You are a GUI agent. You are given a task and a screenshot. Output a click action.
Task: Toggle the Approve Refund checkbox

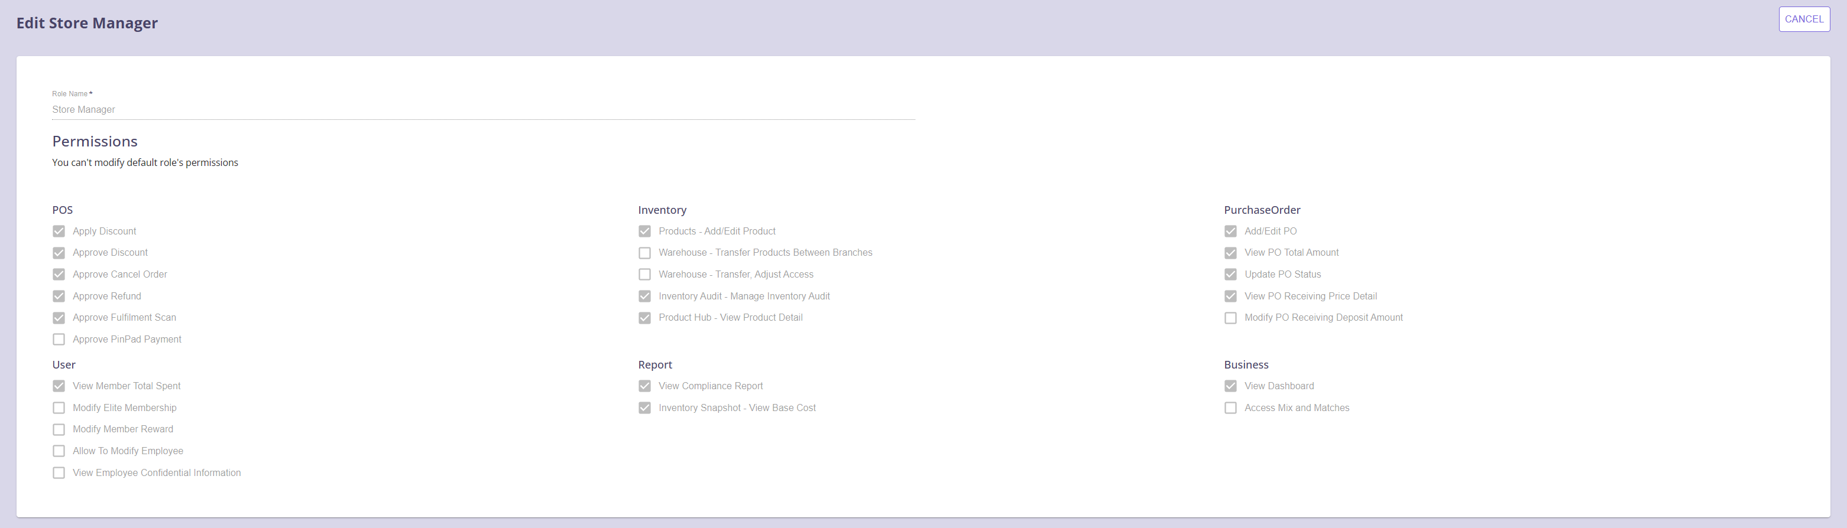point(59,296)
